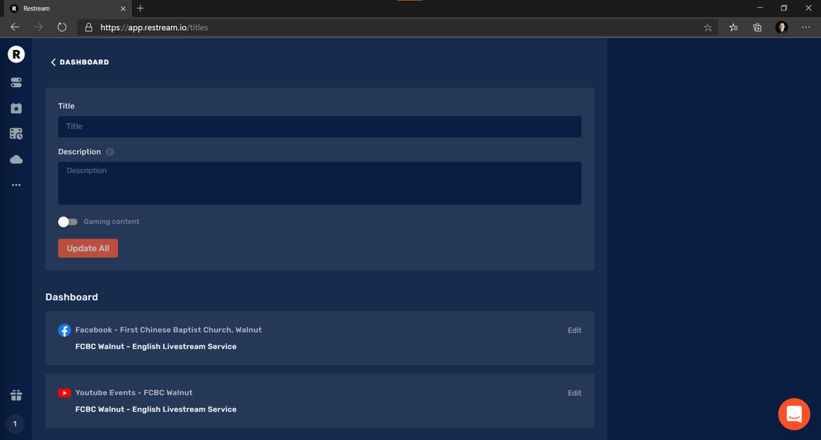
Task: Open the browser Collections icon
Action: 757,28
